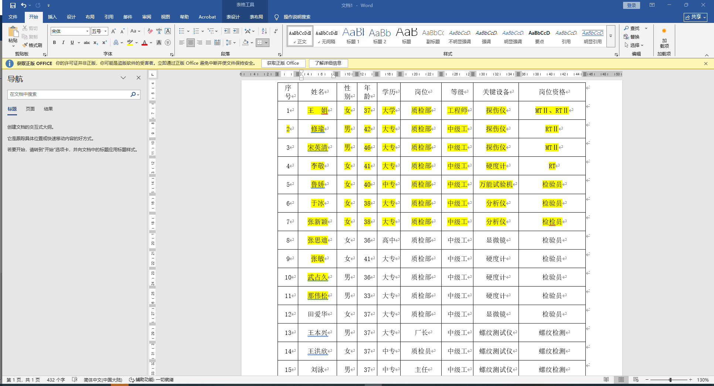
Task: Click the save icon in title bar
Action: point(13,6)
